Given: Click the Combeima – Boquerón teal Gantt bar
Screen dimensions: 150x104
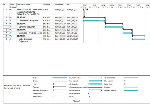Looking at the screenshot, I should coord(94,21).
